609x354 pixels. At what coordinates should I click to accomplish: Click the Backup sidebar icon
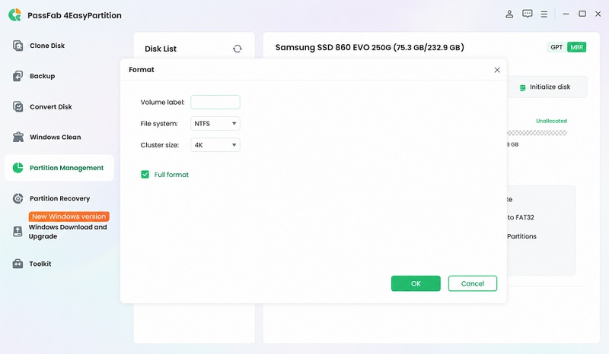[18, 76]
